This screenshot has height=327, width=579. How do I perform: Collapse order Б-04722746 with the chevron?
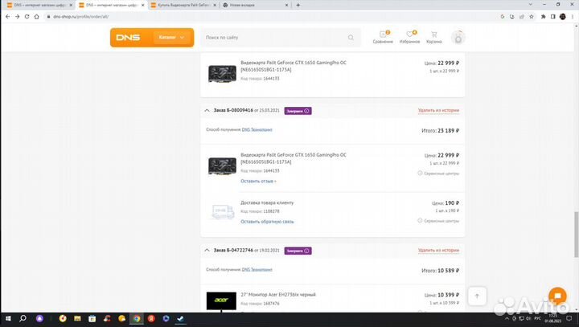207,250
